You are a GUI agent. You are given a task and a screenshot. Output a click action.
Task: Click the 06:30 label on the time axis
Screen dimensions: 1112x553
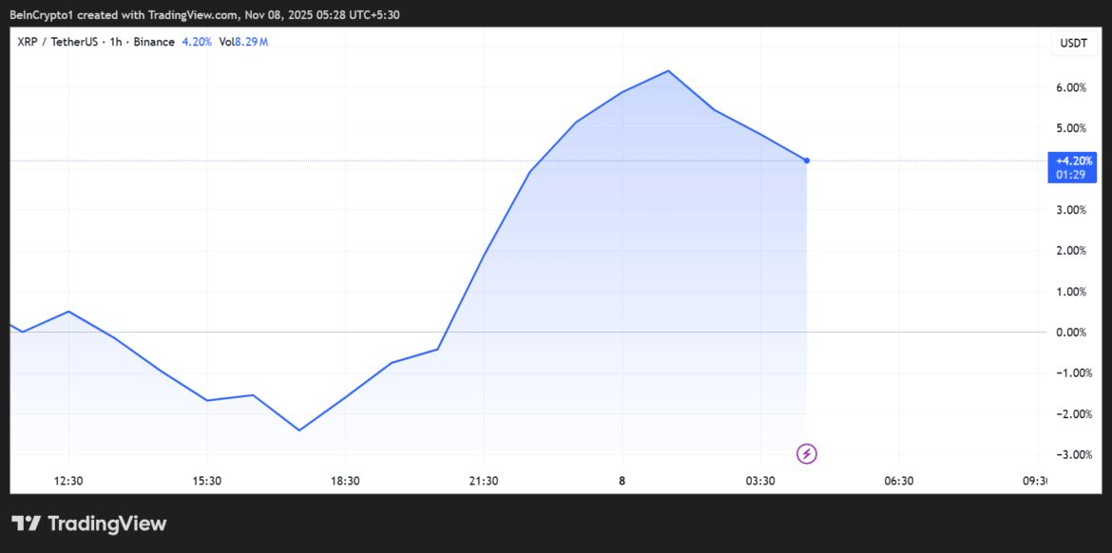(x=899, y=482)
